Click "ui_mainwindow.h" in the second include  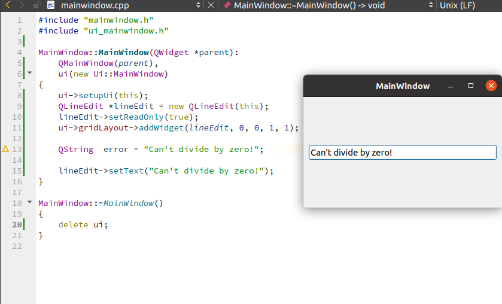coord(126,31)
